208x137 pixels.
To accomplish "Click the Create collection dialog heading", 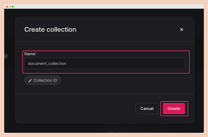I will click(50, 29).
